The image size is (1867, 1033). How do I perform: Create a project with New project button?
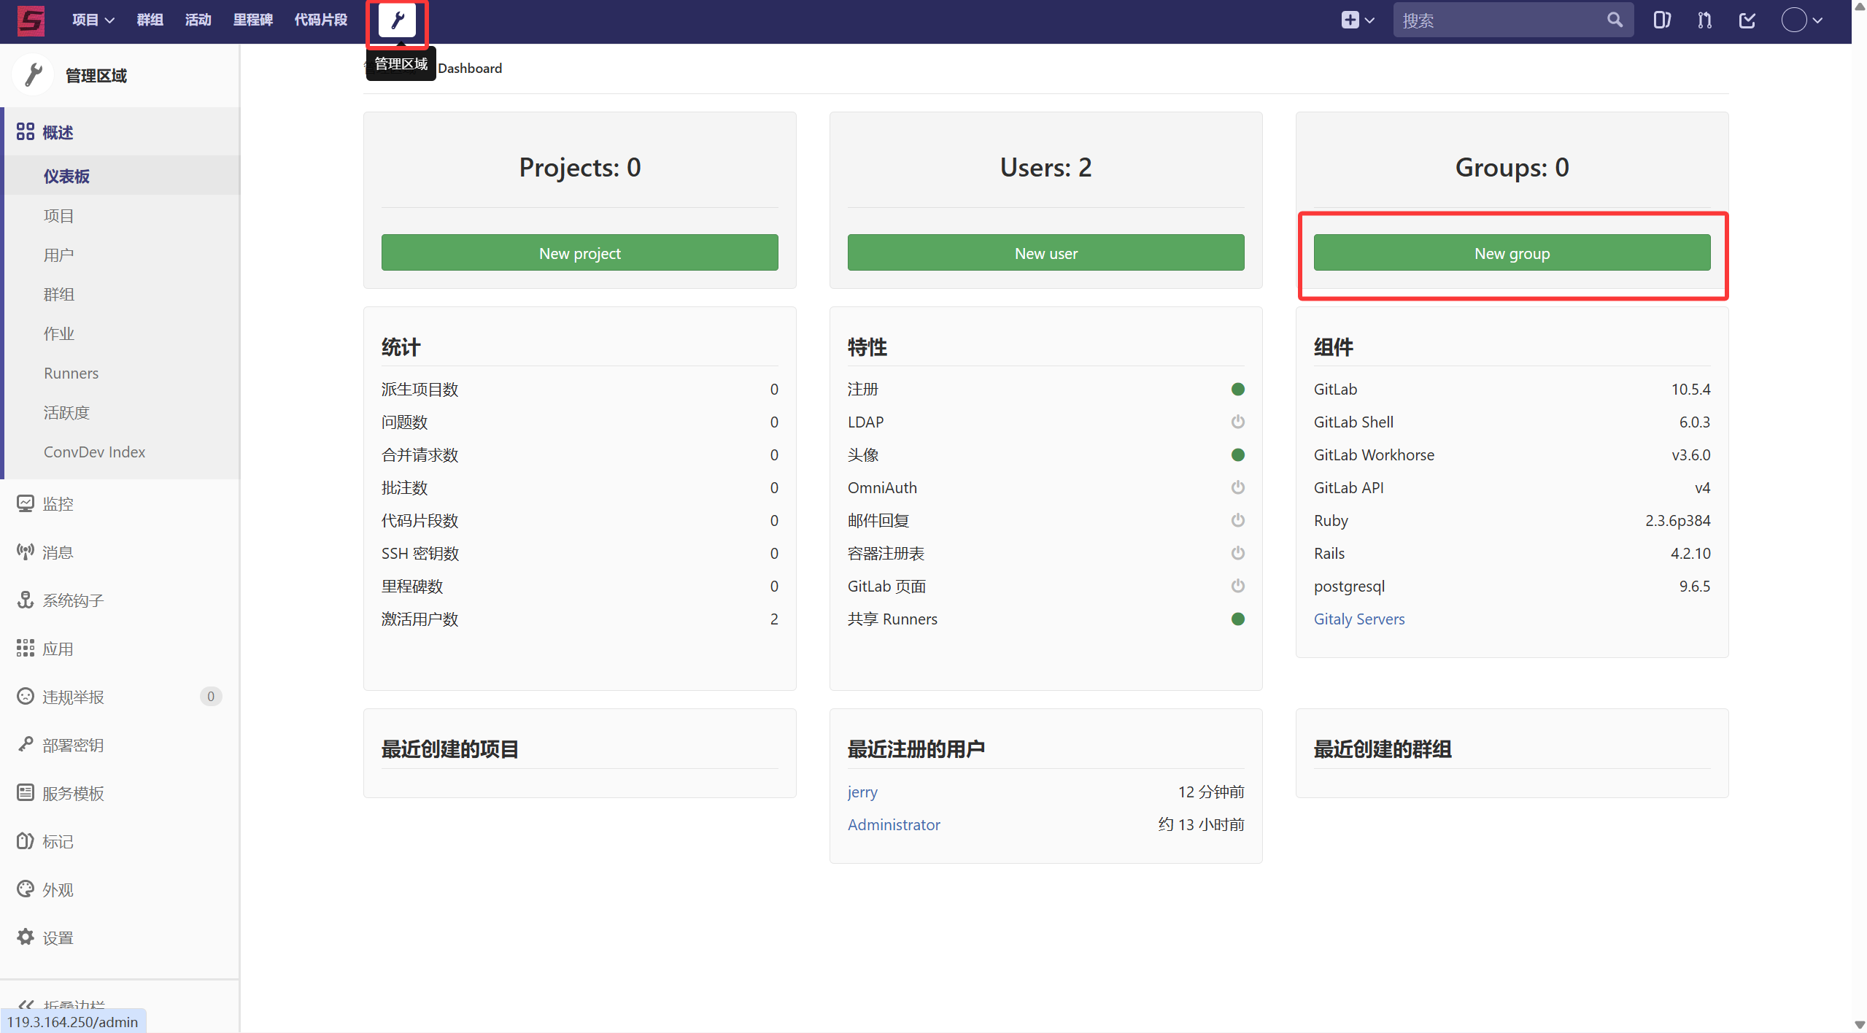point(580,252)
